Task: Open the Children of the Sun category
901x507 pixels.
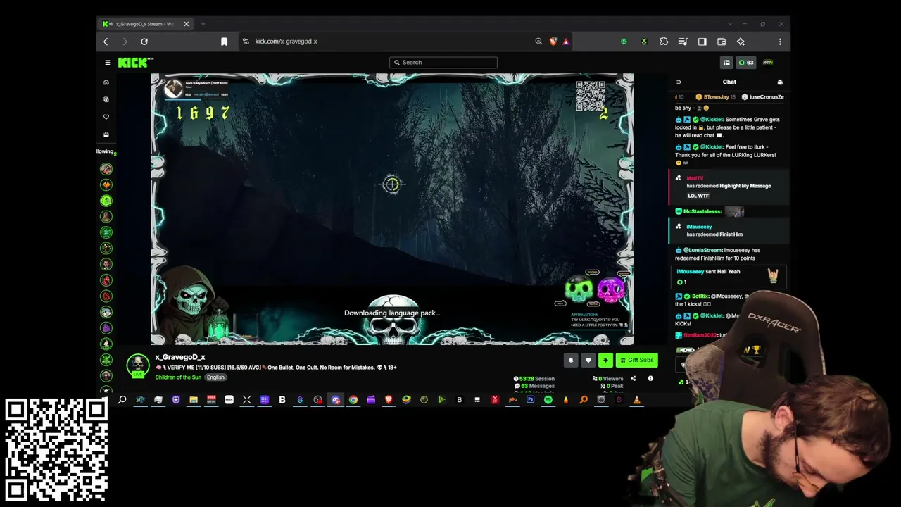Action: (178, 377)
